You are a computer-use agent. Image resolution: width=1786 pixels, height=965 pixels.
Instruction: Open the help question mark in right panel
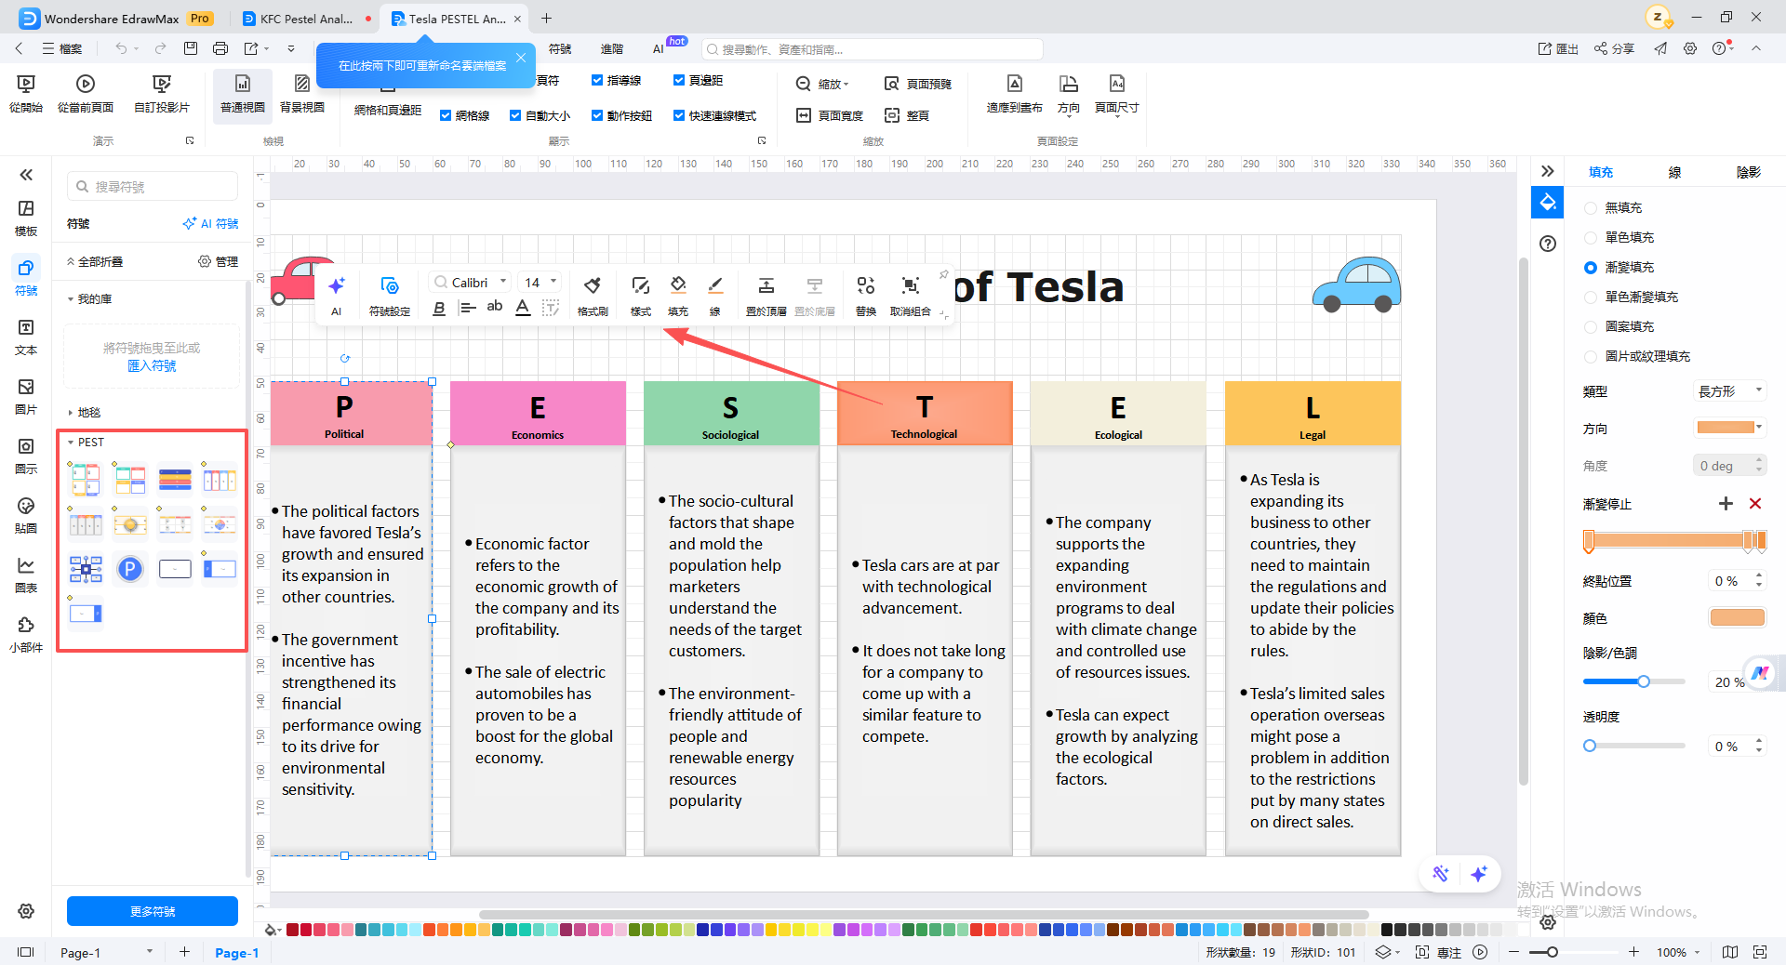click(1548, 244)
